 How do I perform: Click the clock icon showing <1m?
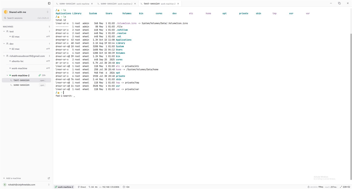tap(124, 187)
